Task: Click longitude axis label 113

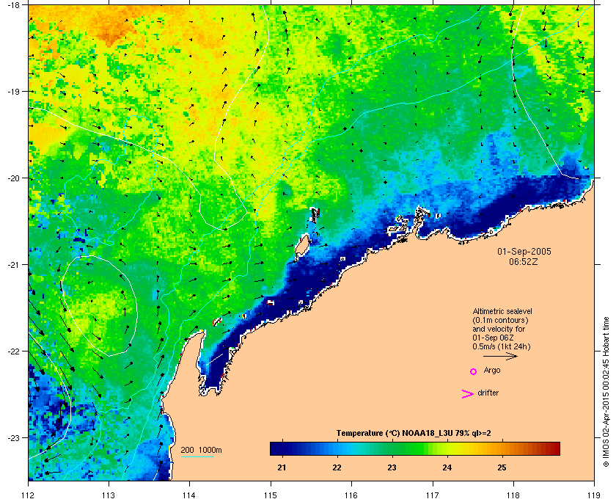Action: 109,495
